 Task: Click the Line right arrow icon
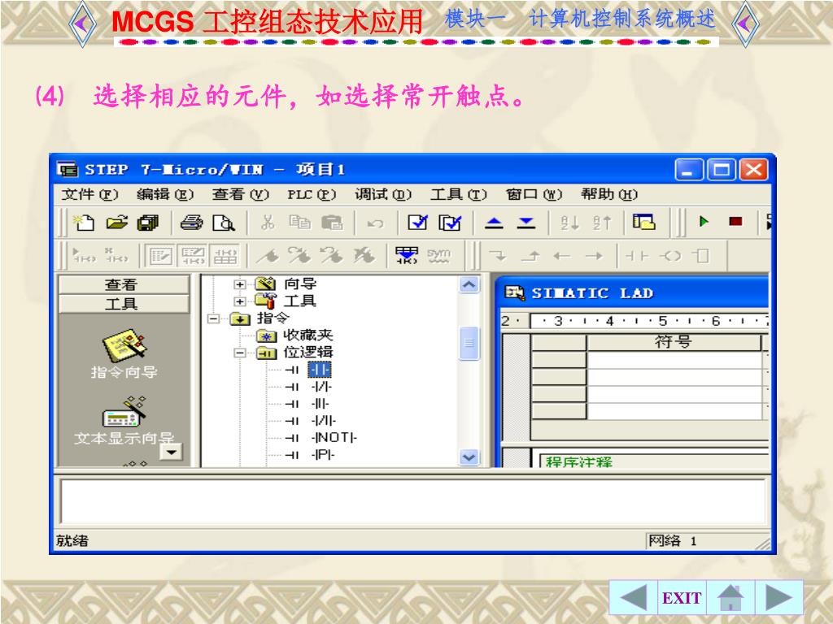point(593,256)
